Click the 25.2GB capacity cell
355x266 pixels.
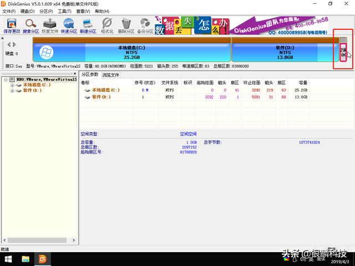(x=301, y=90)
